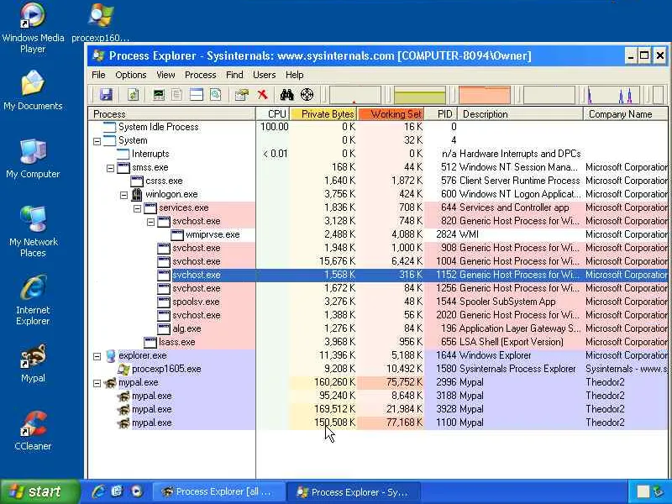Click Internet Explorer quick launch icon
Image resolution: width=672 pixels, height=504 pixels.
99,491
